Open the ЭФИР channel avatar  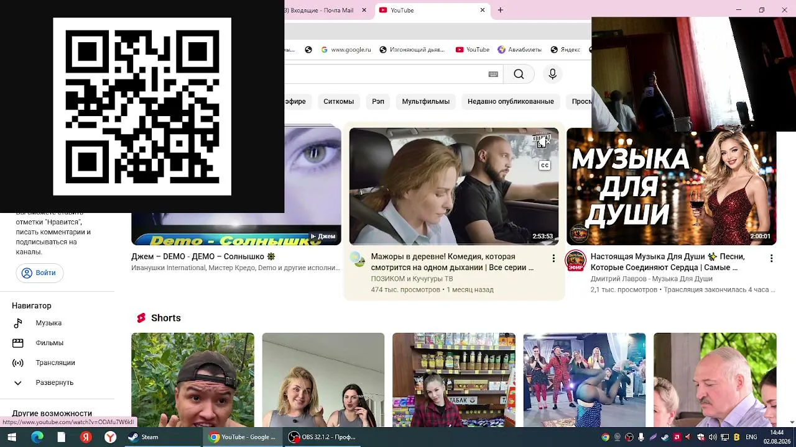pyautogui.click(x=575, y=261)
